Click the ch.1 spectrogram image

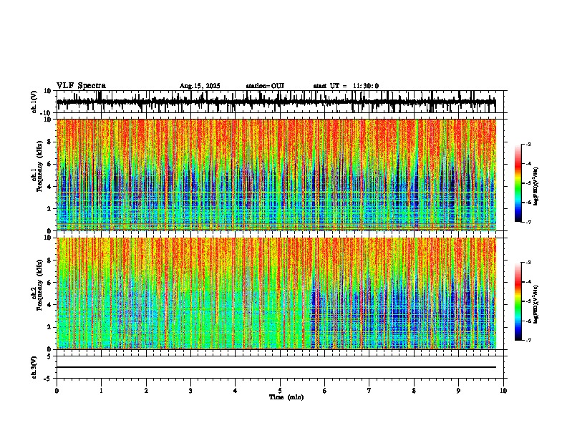click(x=276, y=175)
